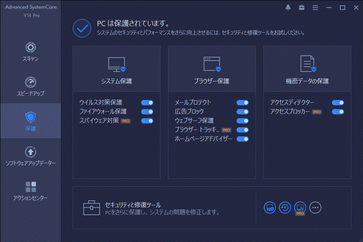363x242 pixels.
Task: Click the 機密データの保護 document icon
Action: point(308,64)
